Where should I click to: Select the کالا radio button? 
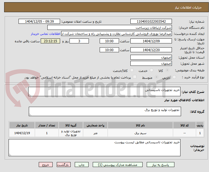pyautogui.click(x=167, y=70)
